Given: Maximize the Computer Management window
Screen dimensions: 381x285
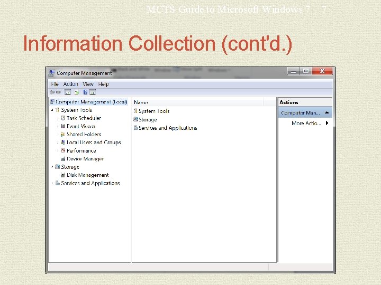Looking at the screenshot, I should (x=306, y=71).
